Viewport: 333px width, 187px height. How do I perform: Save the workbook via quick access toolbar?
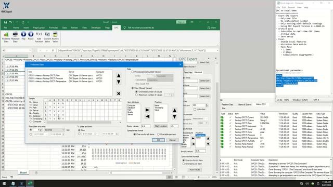(x=6, y=22)
